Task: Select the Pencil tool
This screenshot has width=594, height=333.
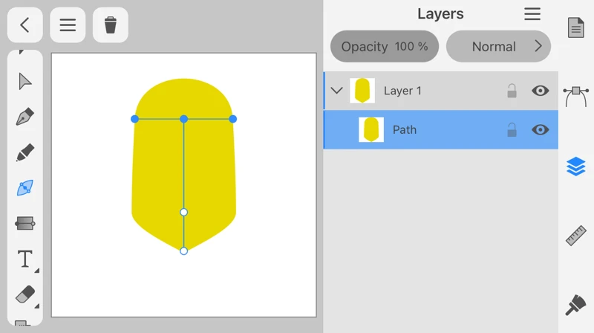Action: coord(25,152)
